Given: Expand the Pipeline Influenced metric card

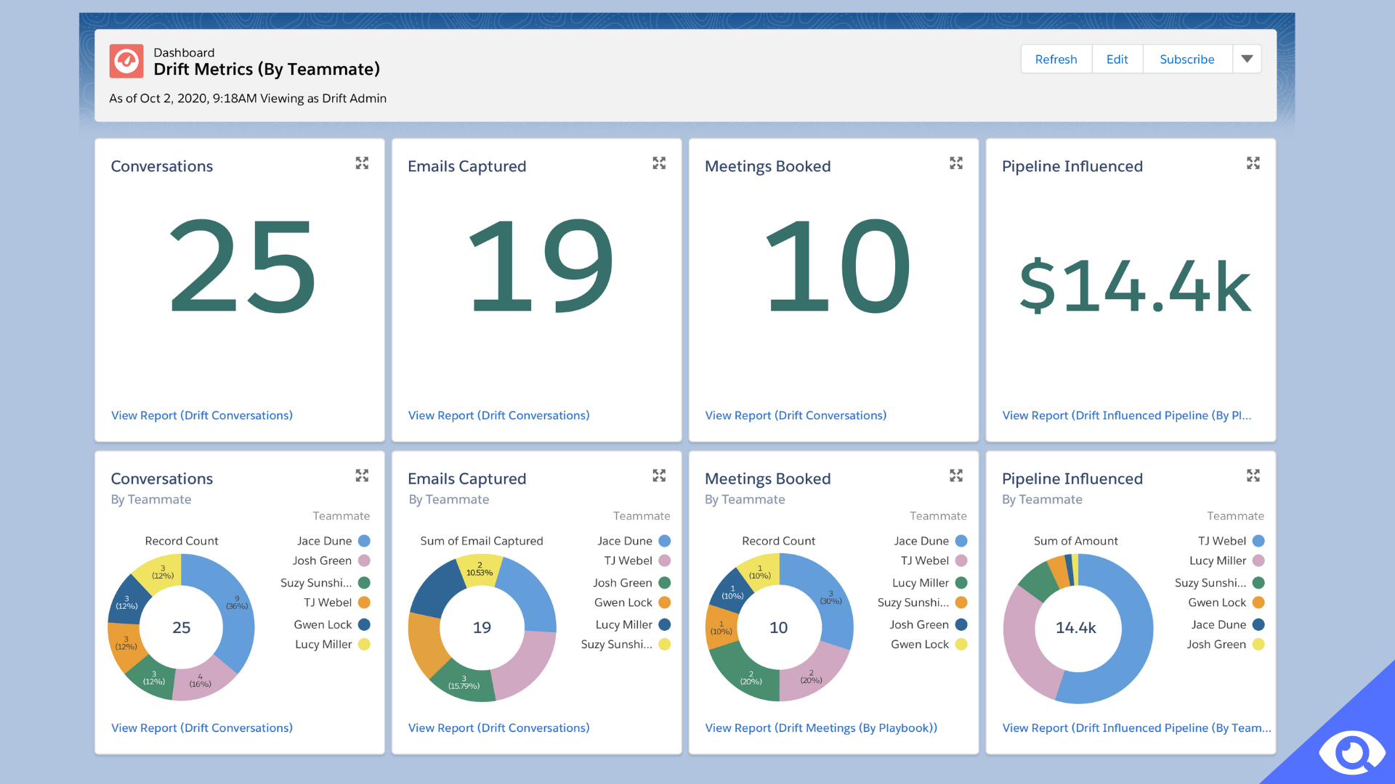Looking at the screenshot, I should (1253, 163).
